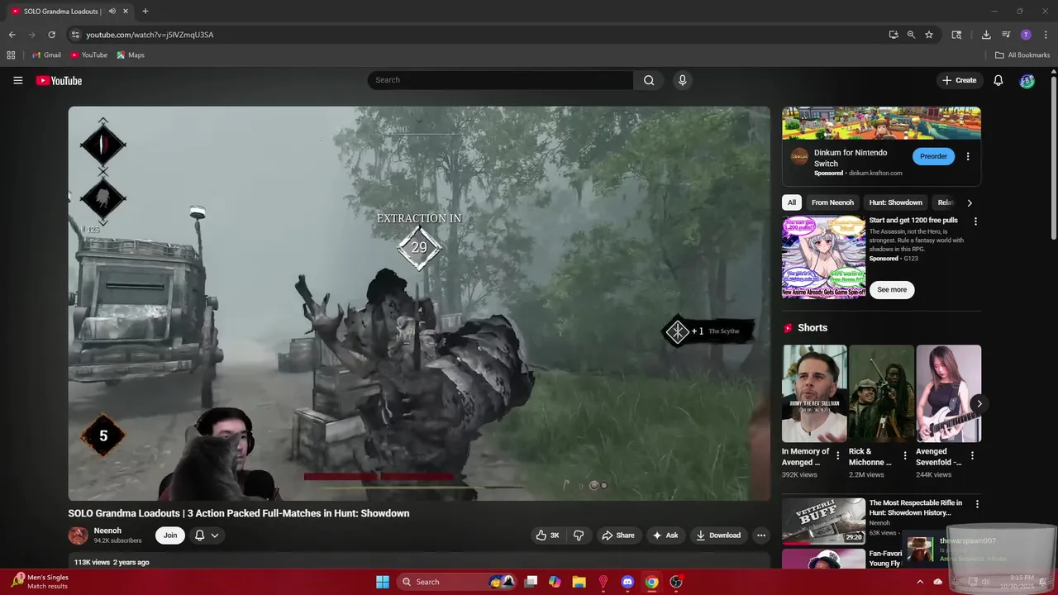This screenshot has height=595, width=1058.
Task: Click the Create button
Action: 960,80
